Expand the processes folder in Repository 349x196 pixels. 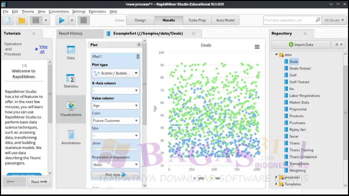tap(276, 177)
